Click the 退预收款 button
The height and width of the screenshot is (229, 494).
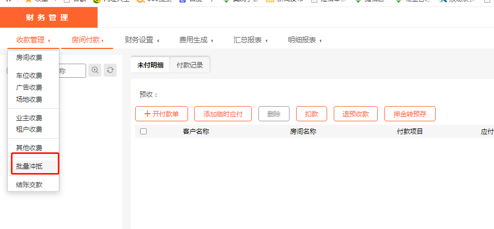(x=356, y=114)
